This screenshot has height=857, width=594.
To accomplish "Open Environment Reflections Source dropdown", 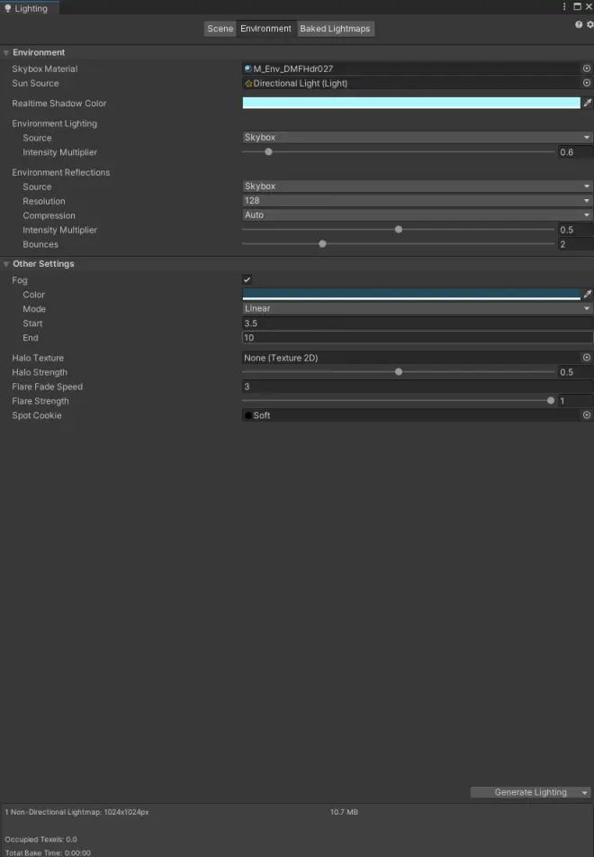I will pos(417,187).
